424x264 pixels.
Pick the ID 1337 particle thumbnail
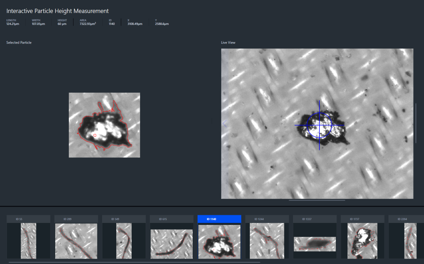coord(315,244)
